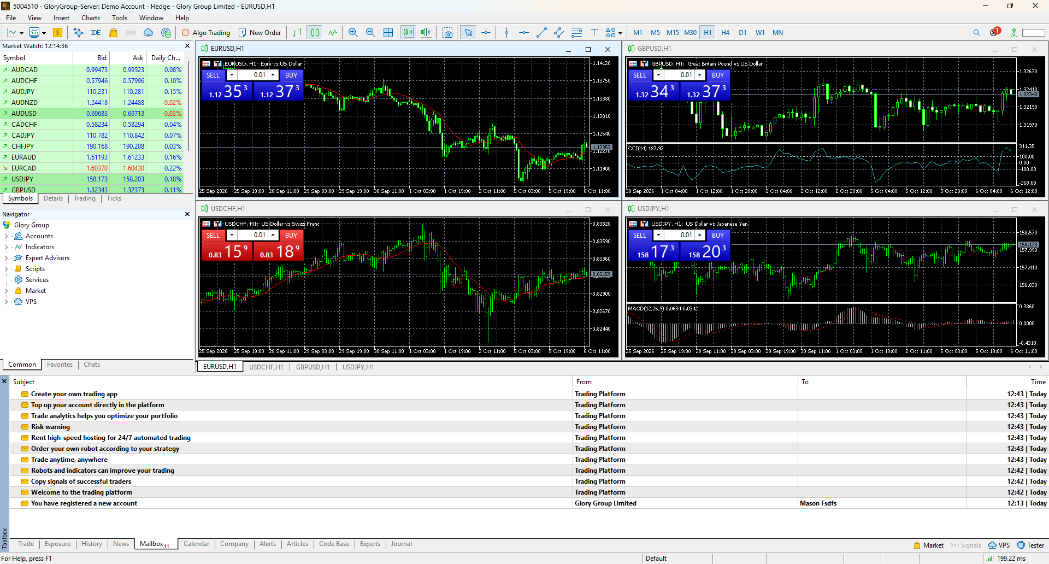
Task: Open the VPS cloud icon in toolbar
Action: [148, 33]
